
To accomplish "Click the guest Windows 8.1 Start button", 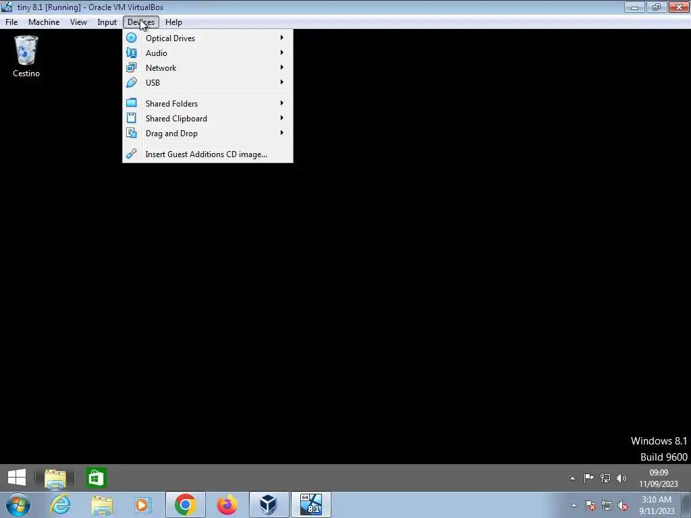I will [17, 478].
